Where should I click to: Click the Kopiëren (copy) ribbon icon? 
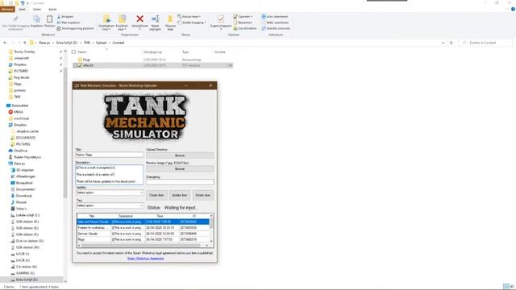36,19
